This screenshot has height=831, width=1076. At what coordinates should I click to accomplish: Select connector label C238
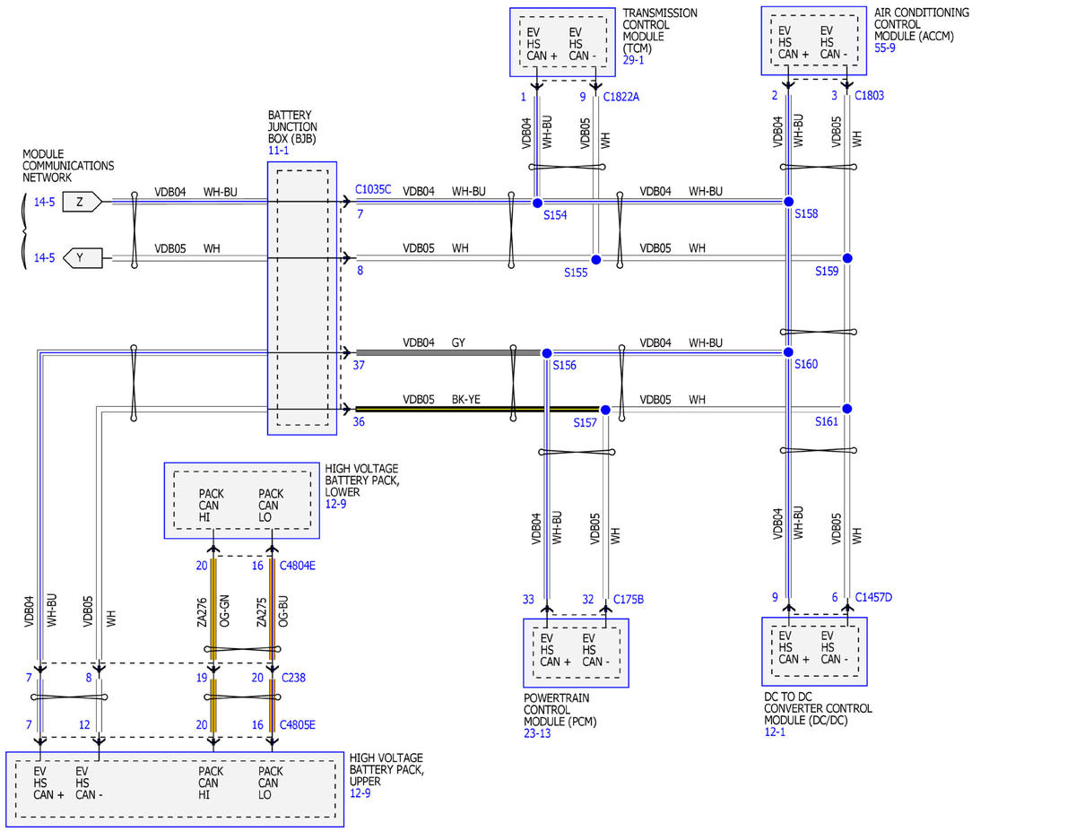coord(292,678)
